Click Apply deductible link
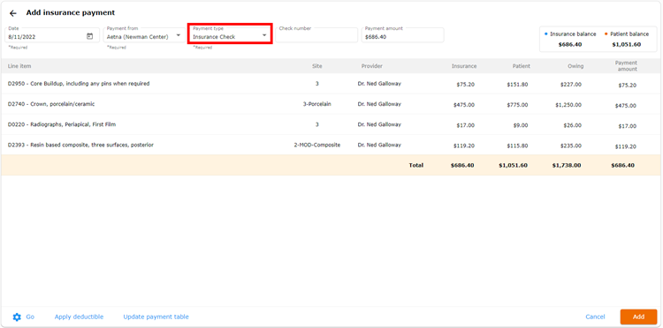 [79, 317]
